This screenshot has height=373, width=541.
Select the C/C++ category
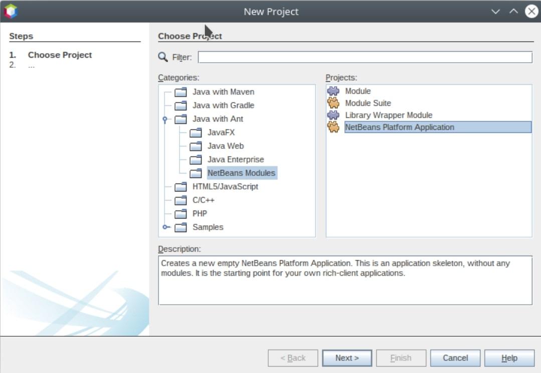coord(203,200)
